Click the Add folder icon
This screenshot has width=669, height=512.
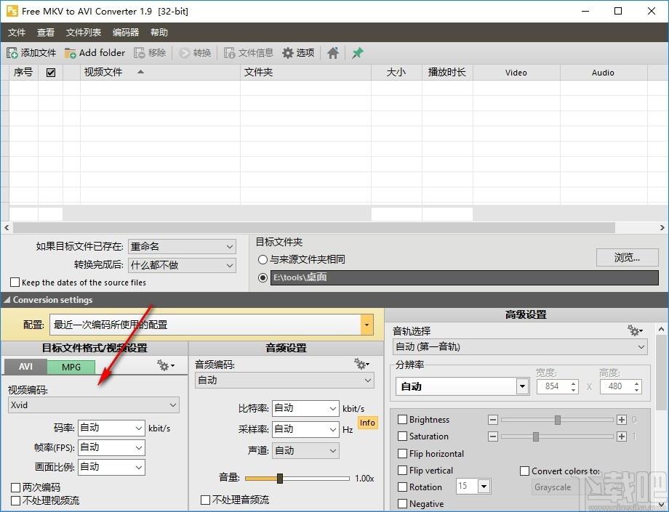point(70,53)
